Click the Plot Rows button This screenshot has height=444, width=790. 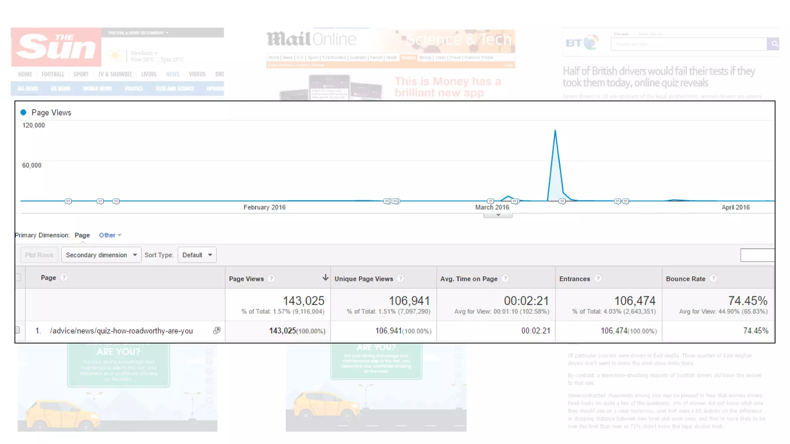(39, 255)
